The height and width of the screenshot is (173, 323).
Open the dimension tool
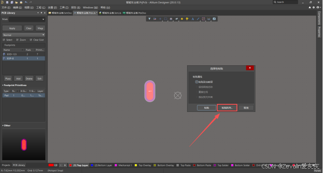pos(209,19)
